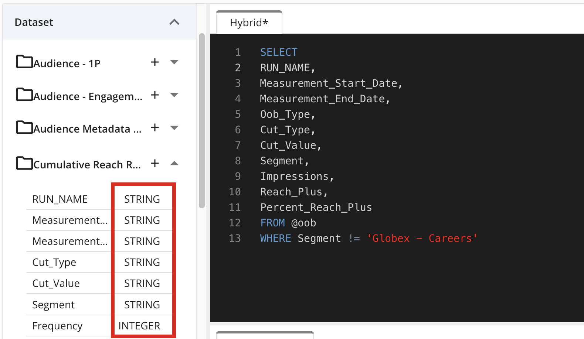The image size is (584, 339).
Task: Select the Cut_Type field row
Action: [x=54, y=263]
